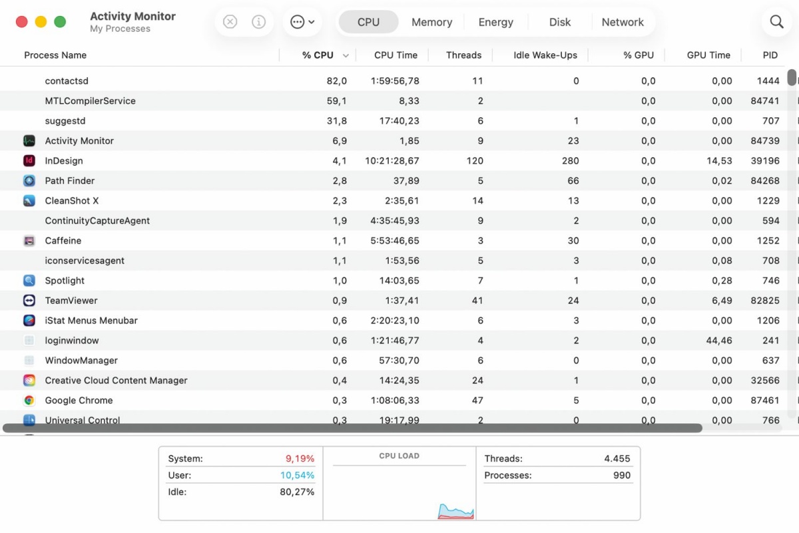
Task: Open the ellipsis actions dropdown
Action: click(x=302, y=22)
